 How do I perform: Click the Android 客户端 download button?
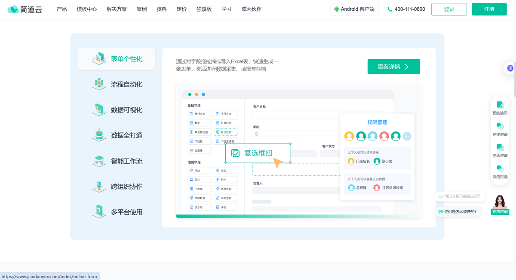354,9
